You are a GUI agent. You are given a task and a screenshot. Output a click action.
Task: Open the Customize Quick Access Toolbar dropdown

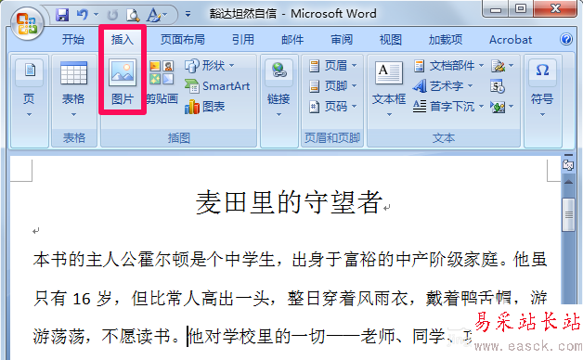click(188, 15)
